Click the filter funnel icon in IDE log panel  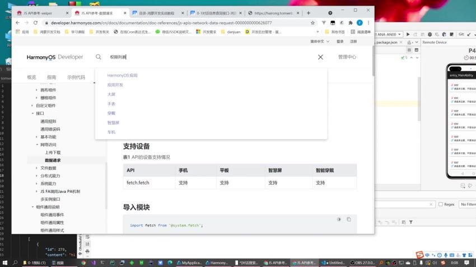tap(410, 222)
